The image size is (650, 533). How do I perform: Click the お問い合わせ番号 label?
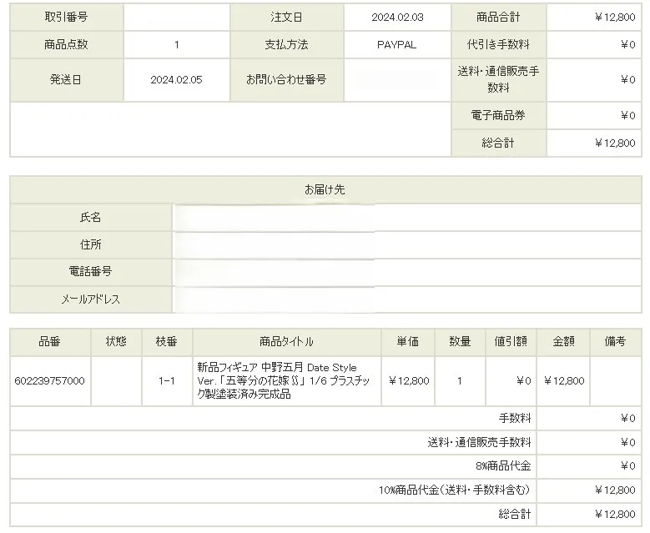(x=286, y=79)
